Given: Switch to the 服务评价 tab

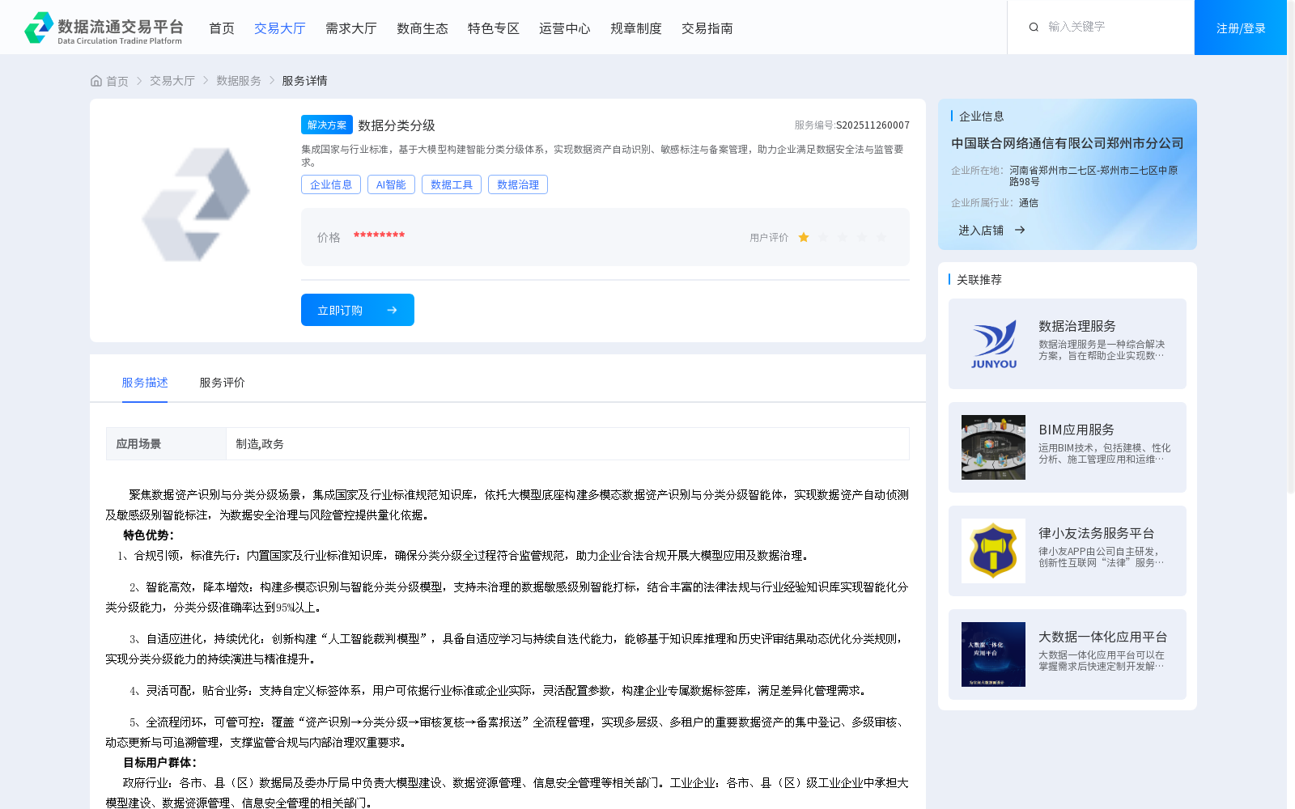Looking at the screenshot, I should pyautogui.click(x=223, y=383).
